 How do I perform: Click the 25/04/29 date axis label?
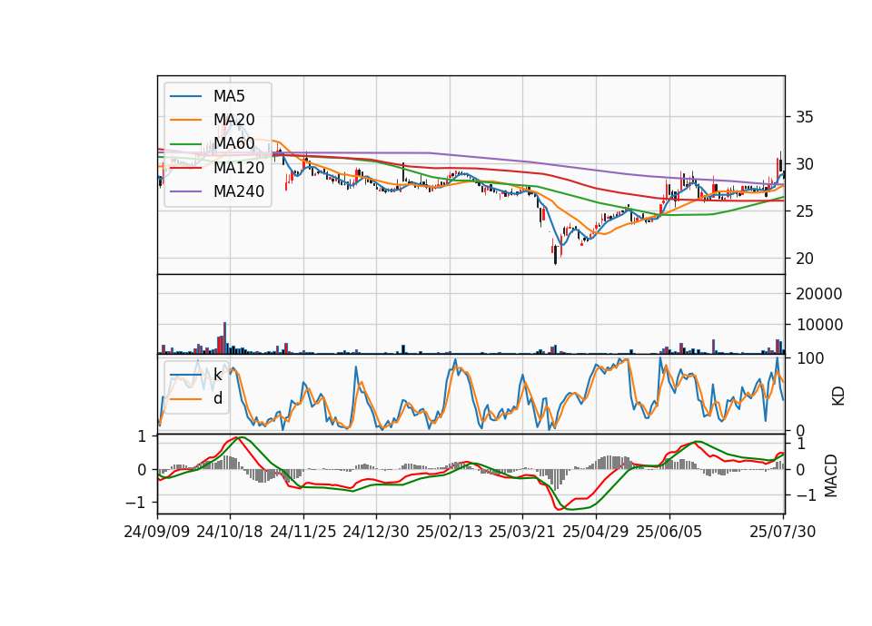tap(596, 532)
